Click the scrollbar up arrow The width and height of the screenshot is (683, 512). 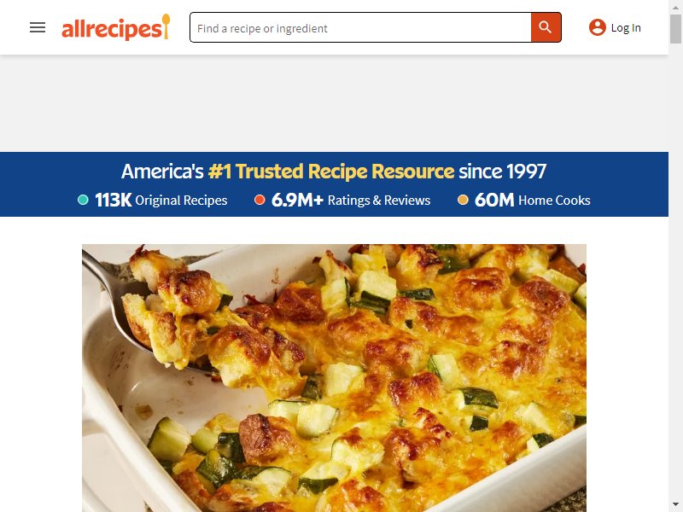(x=675, y=7)
